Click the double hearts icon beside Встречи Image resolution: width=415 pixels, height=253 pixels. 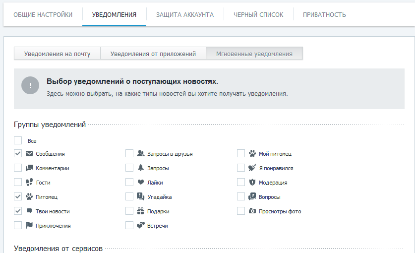click(140, 225)
